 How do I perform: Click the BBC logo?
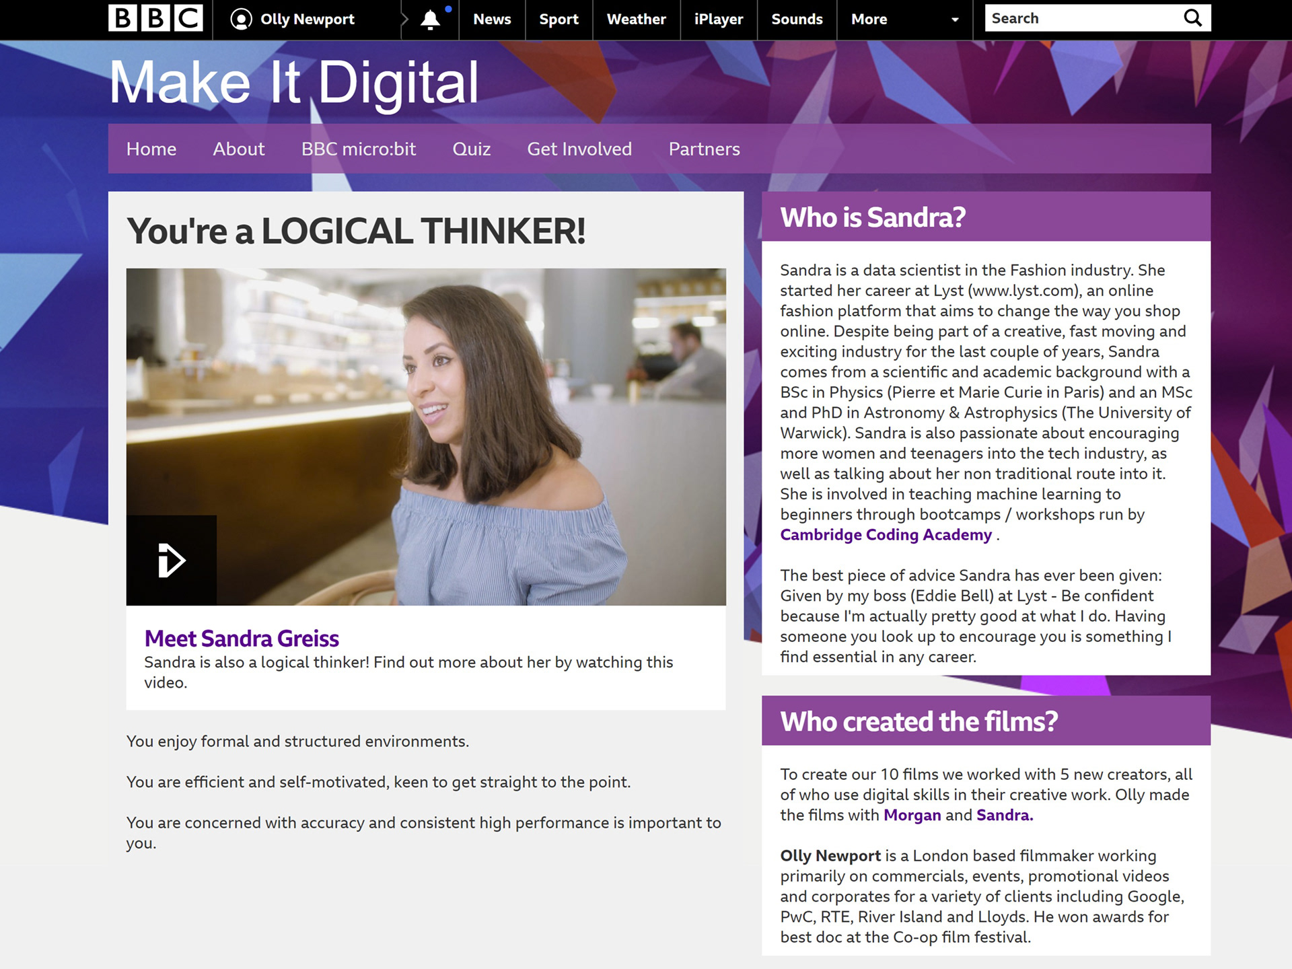click(x=155, y=18)
